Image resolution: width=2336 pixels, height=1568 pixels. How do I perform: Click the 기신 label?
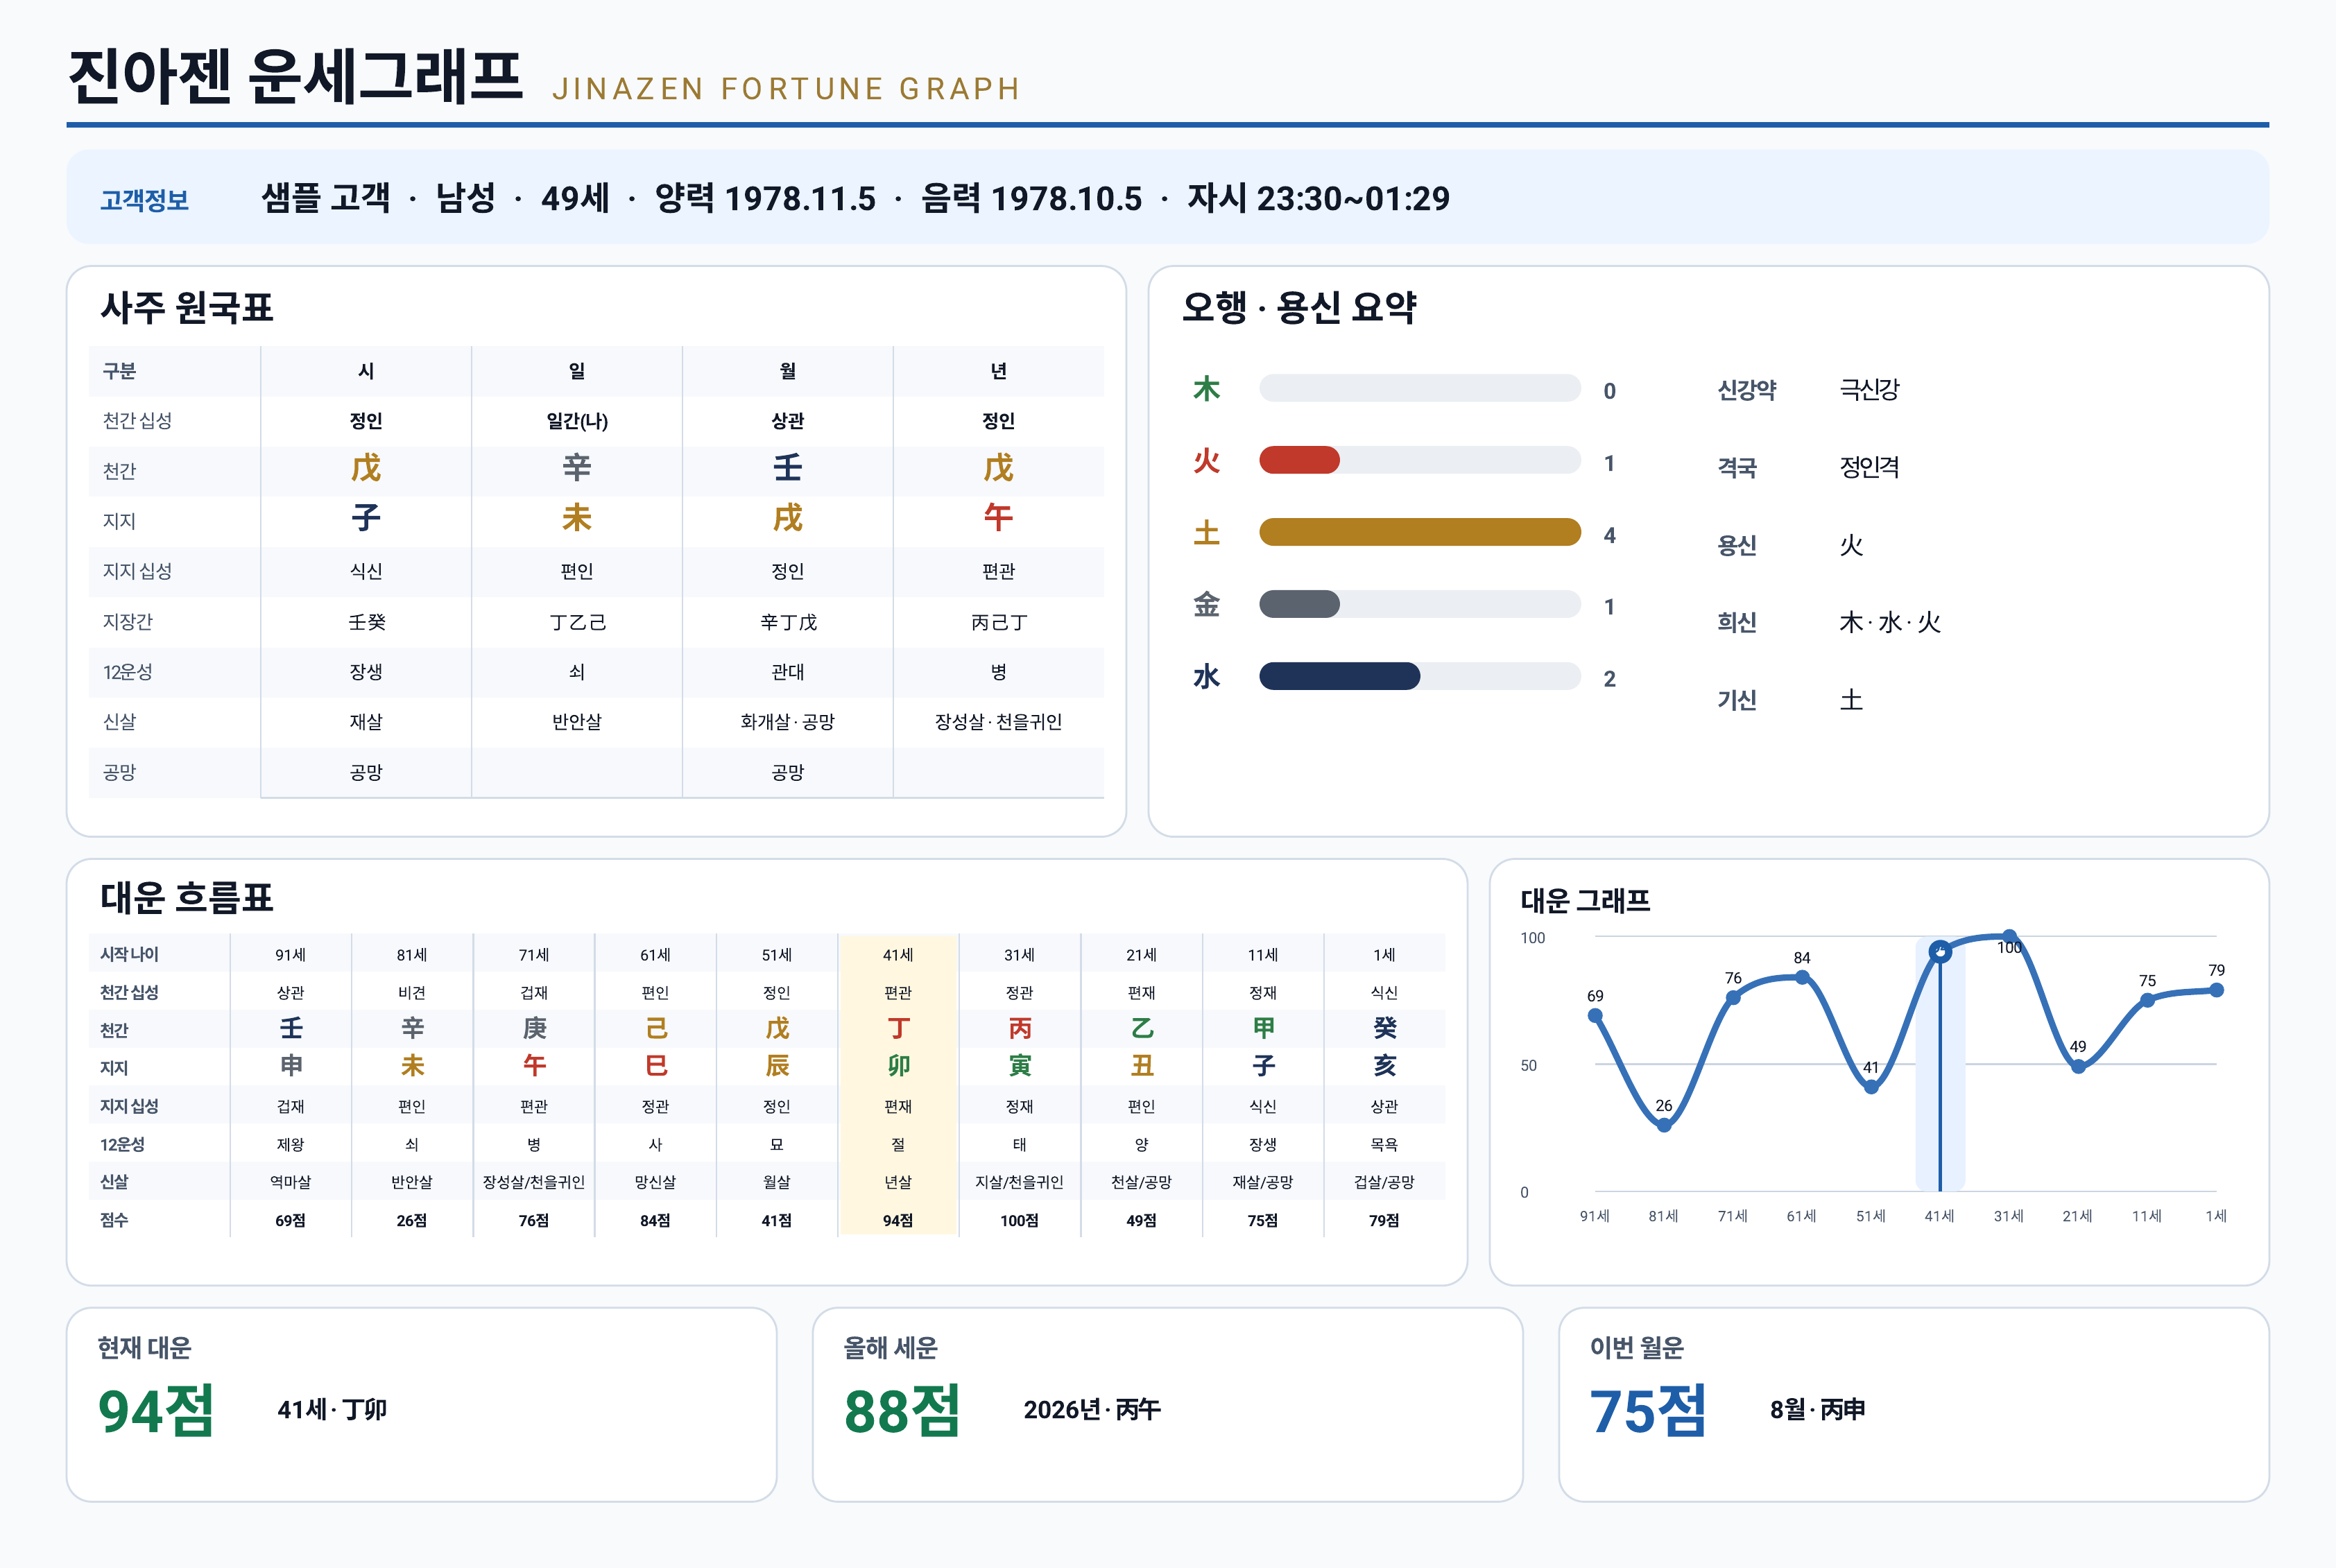tap(1737, 700)
